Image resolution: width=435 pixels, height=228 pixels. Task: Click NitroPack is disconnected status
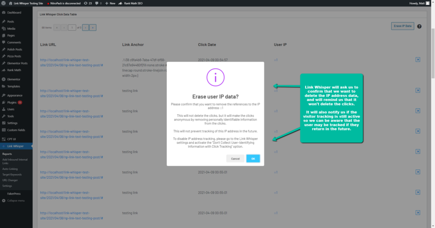[x=64, y=3]
